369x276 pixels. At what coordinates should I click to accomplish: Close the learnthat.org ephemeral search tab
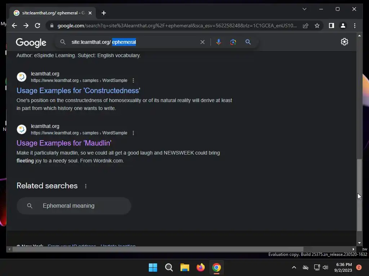pyautogui.click(x=90, y=13)
